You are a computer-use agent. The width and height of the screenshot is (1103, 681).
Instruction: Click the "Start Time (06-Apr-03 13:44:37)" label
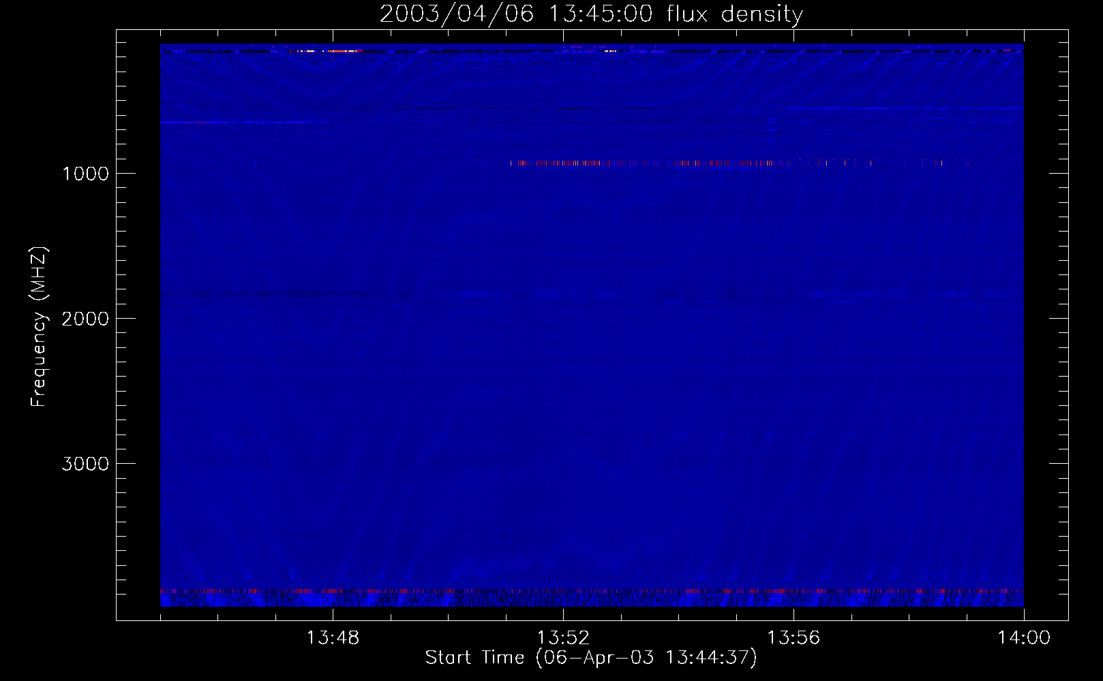[591, 658]
